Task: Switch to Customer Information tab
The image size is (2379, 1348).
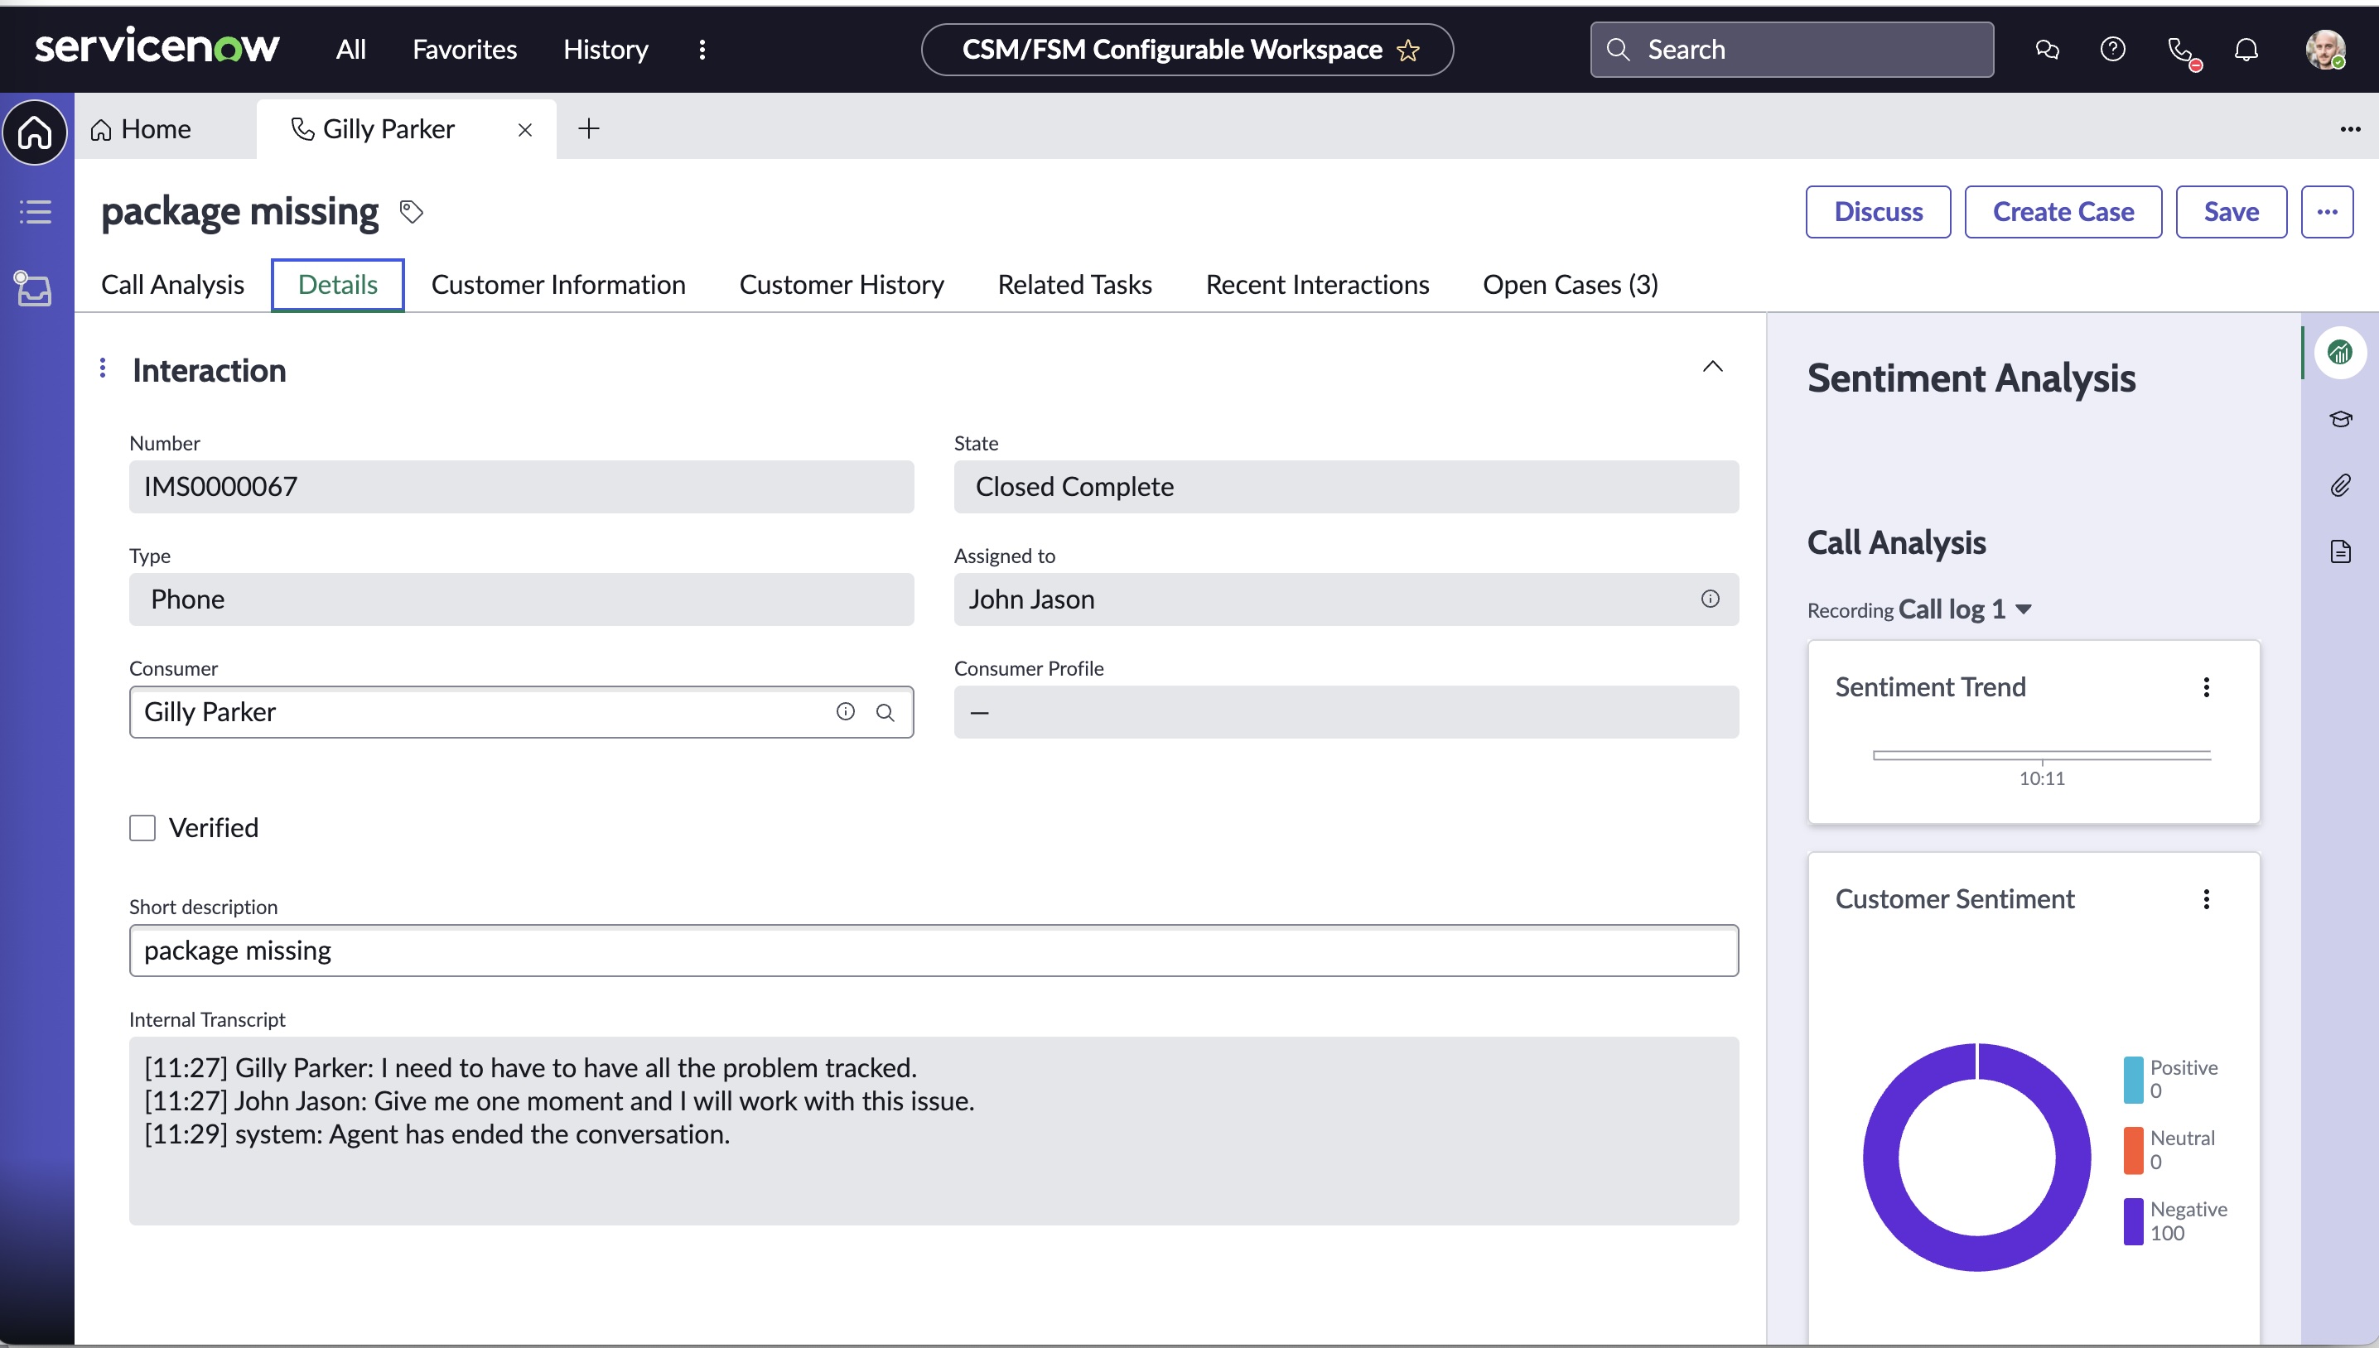Action: click(x=558, y=284)
